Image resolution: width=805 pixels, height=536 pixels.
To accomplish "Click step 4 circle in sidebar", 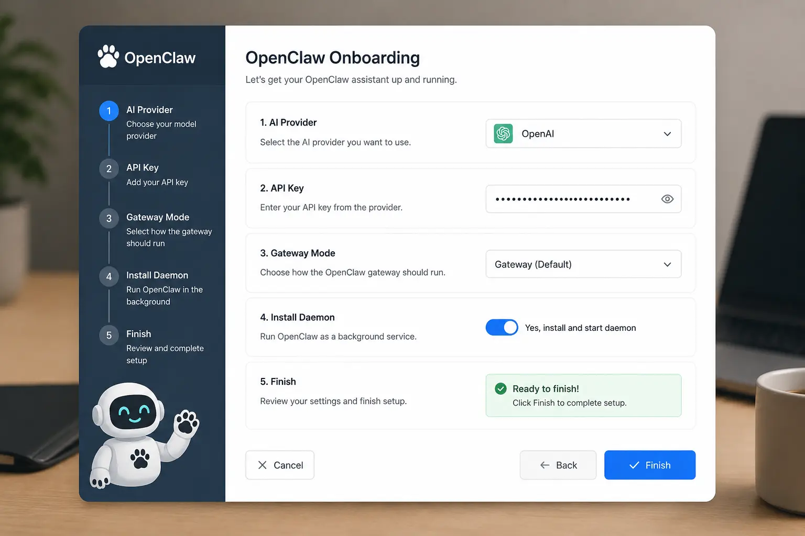I will pyautogui.click(x=109, y=276).
